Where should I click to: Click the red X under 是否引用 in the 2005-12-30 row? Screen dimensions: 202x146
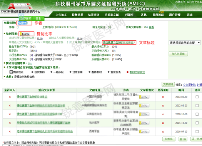pos(163,123)
